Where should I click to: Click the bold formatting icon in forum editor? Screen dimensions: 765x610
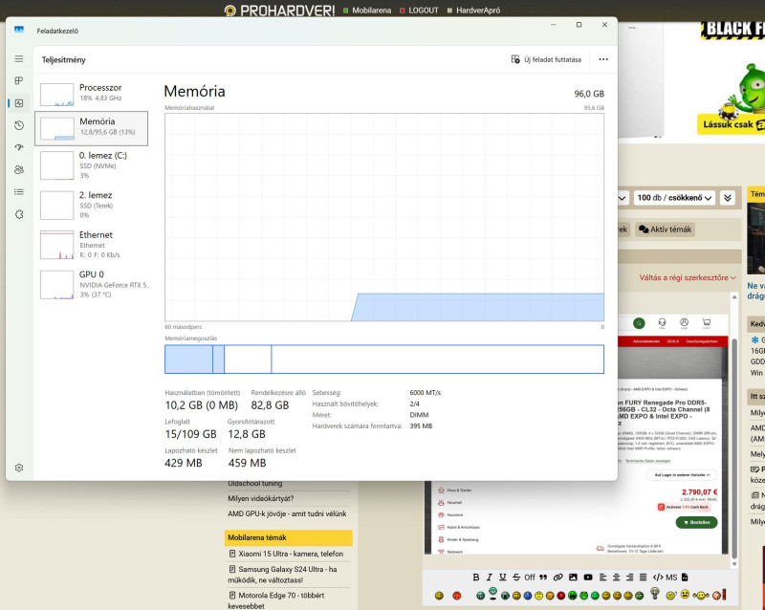[x=475, y=577]
